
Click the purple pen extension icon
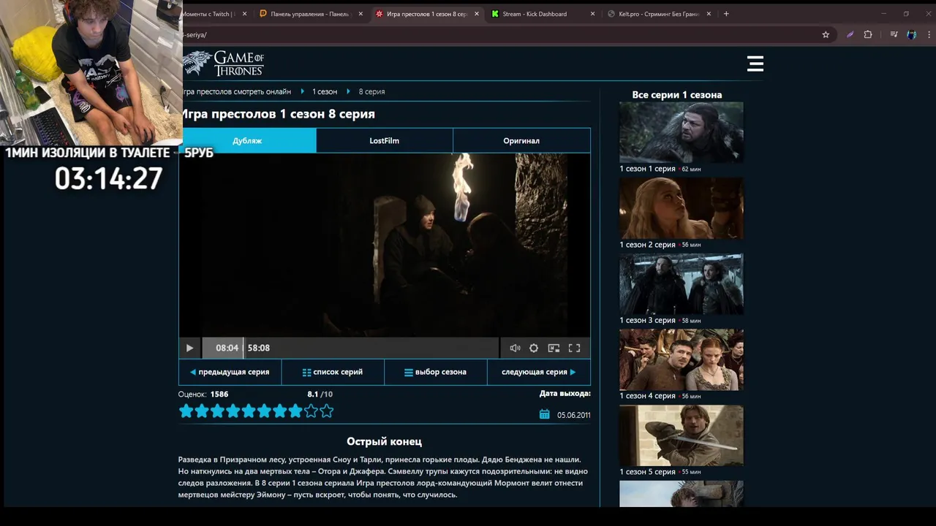850,34
